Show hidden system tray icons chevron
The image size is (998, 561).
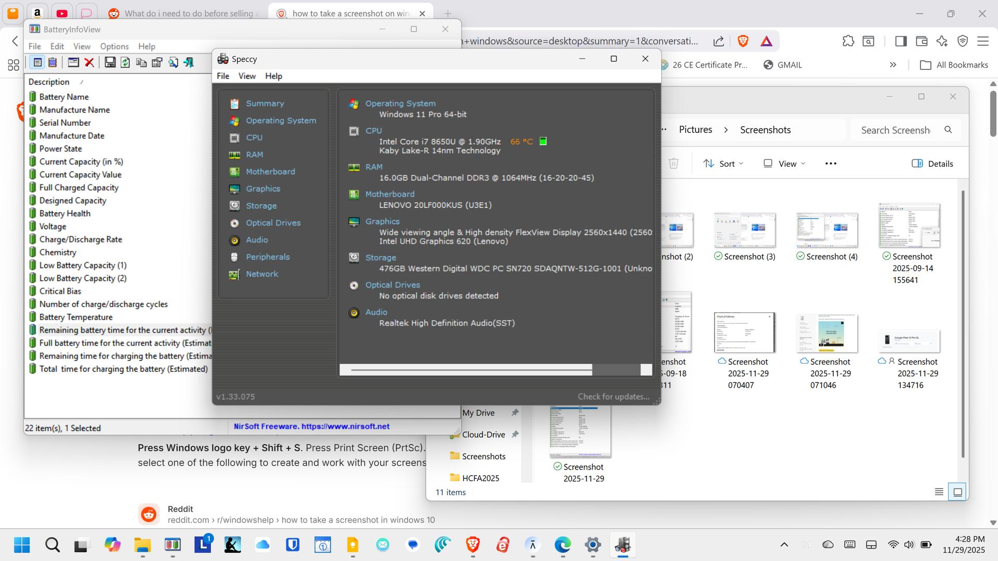click(x=784, y=545)
